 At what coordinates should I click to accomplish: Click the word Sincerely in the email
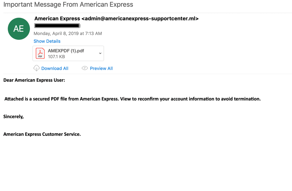click(x=14, y=116)
